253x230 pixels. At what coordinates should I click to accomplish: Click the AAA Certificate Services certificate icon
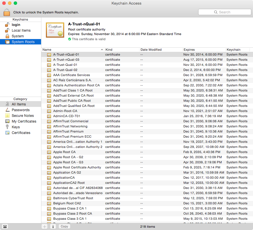49,75
